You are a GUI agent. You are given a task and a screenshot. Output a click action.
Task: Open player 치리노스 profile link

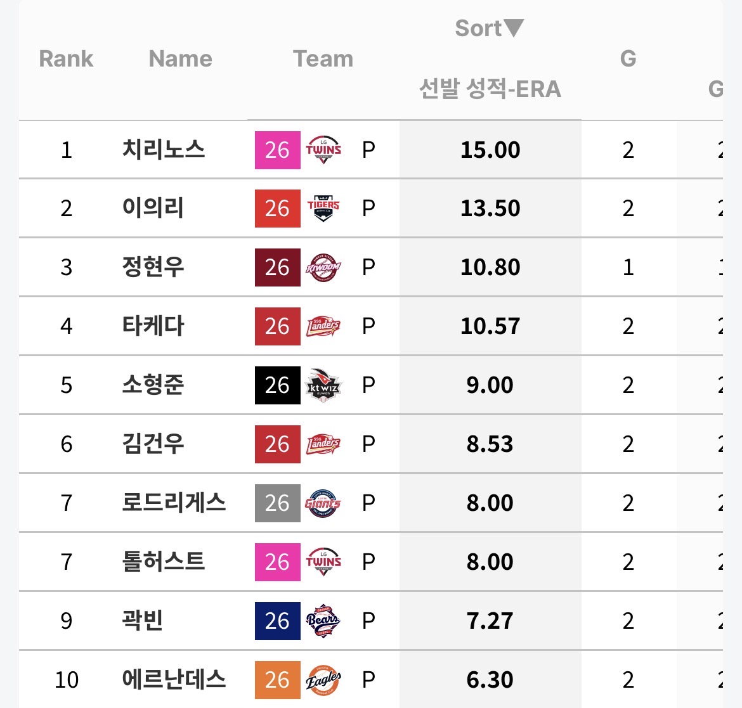click(164, 150)
